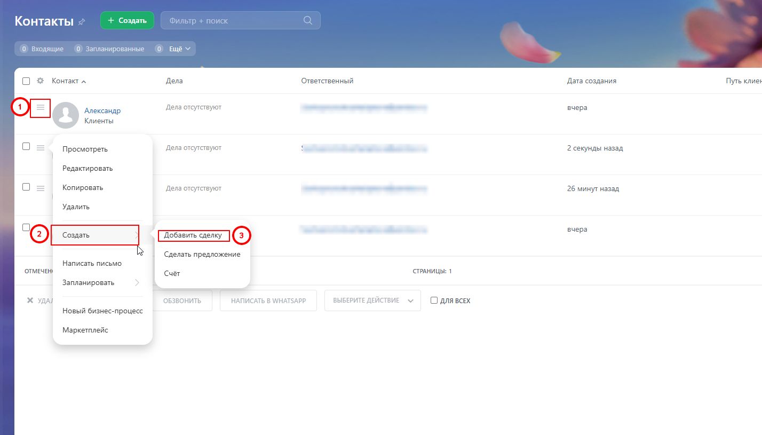Click the hamburger menu icon of second contact row

pyautogui.click(x=41, y=148)
